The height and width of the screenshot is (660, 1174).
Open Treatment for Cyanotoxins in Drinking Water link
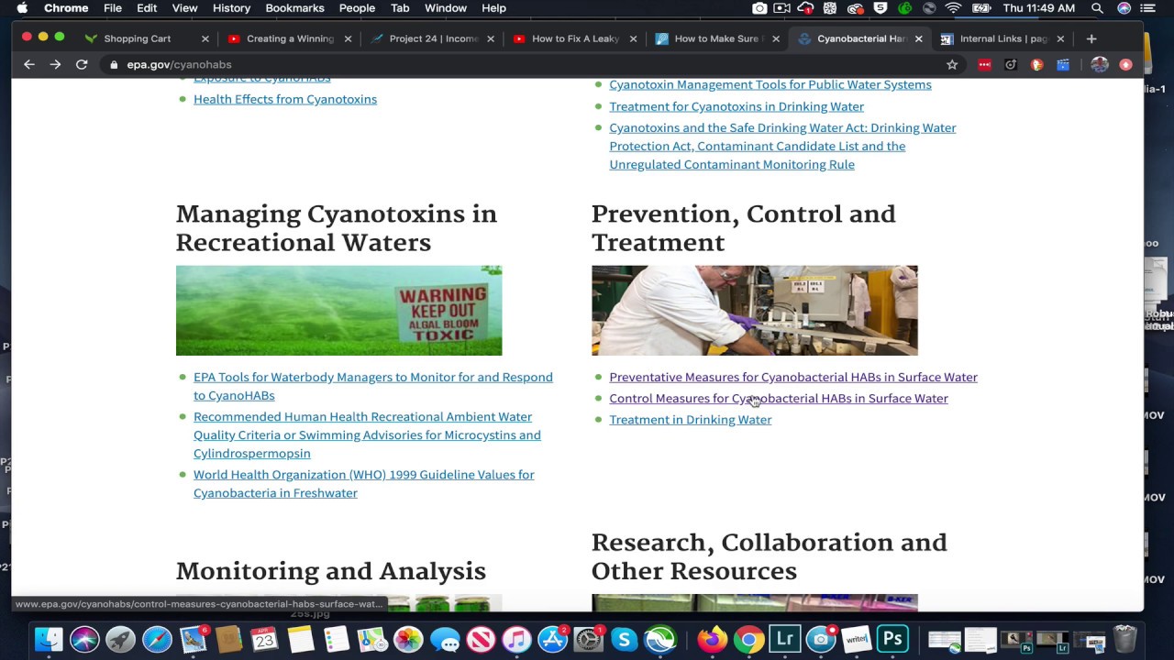click(x=737, y=106)
